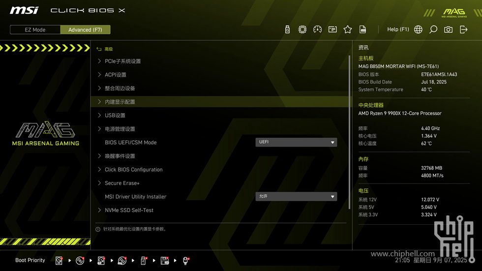
Task: Expand PCIe子系统设置
Action: 221,61
